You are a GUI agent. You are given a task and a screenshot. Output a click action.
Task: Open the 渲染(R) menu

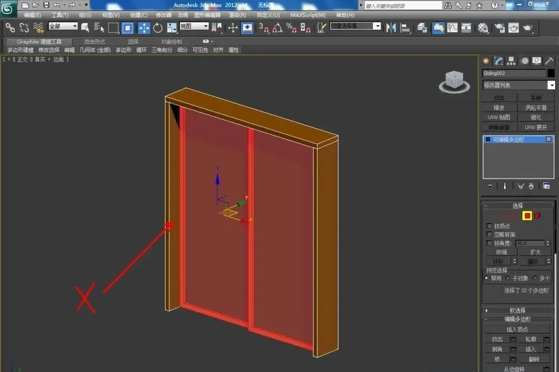(x=238, y=15)
